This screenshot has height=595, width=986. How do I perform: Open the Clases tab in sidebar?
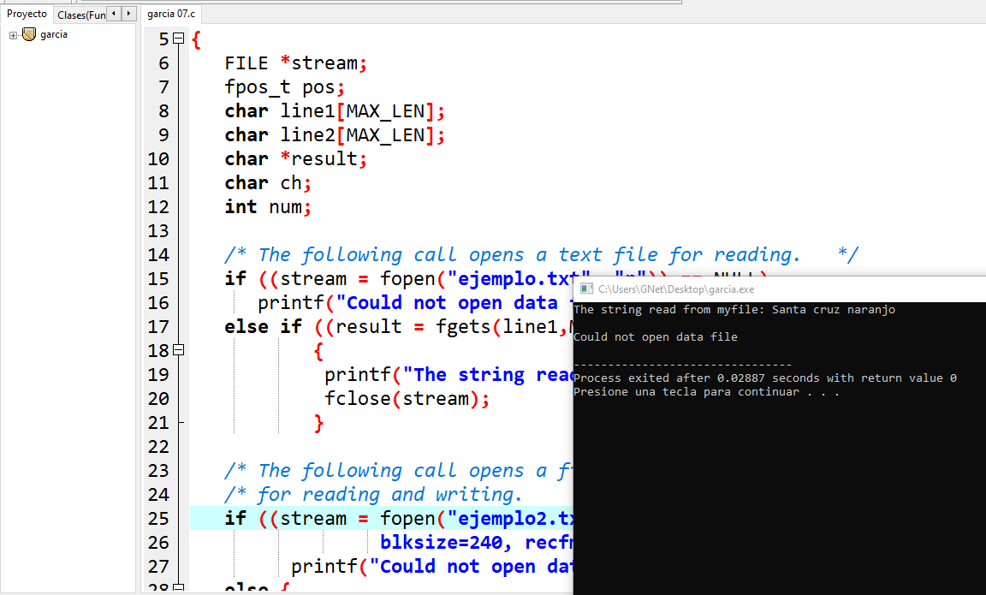click(81, 15)
